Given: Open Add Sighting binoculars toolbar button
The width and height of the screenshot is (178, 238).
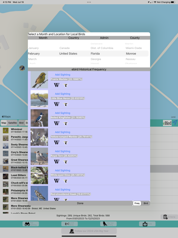Looking at the screenshot, I should 31,224.
